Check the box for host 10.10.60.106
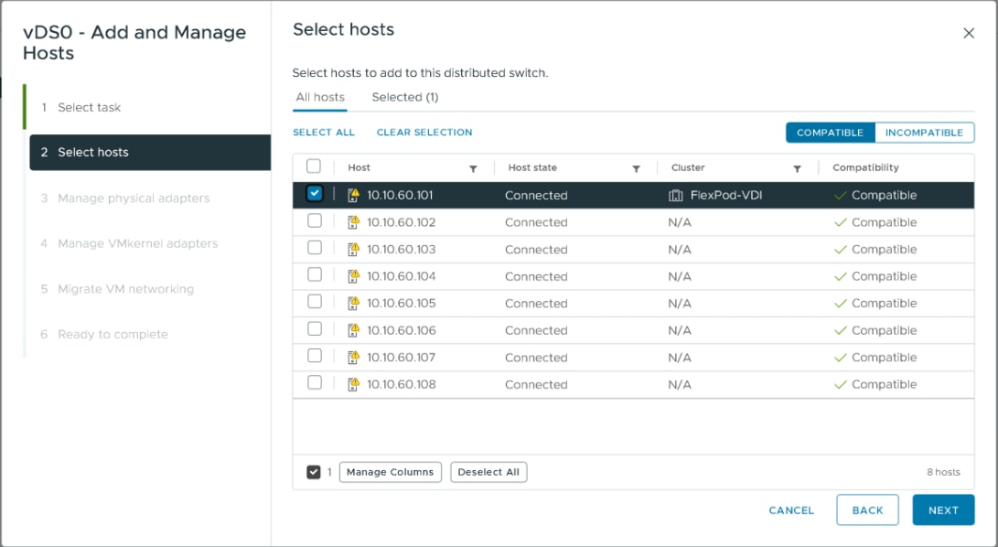Viewport: 998px width, 547px height. (x=315, y=328)
